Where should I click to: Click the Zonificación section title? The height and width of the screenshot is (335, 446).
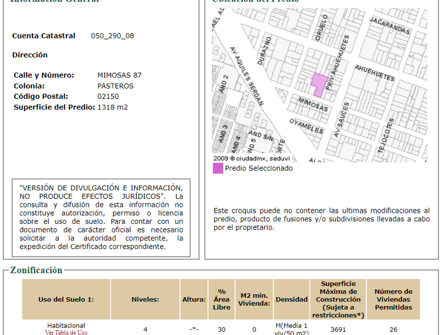pos(36,270)
